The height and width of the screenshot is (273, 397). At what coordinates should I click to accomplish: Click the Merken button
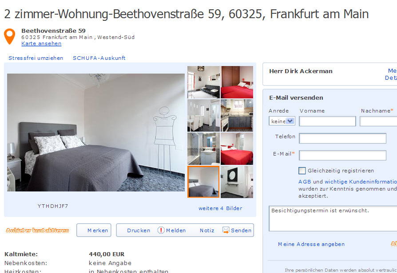pyautogui.click(x=94, y=230)
